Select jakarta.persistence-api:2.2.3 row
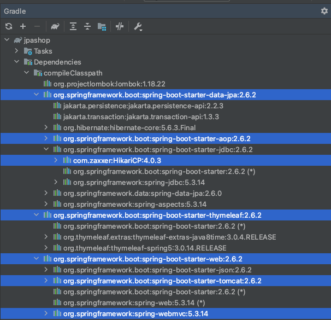Viewport: 331px width, 320px height. point(165,106)
